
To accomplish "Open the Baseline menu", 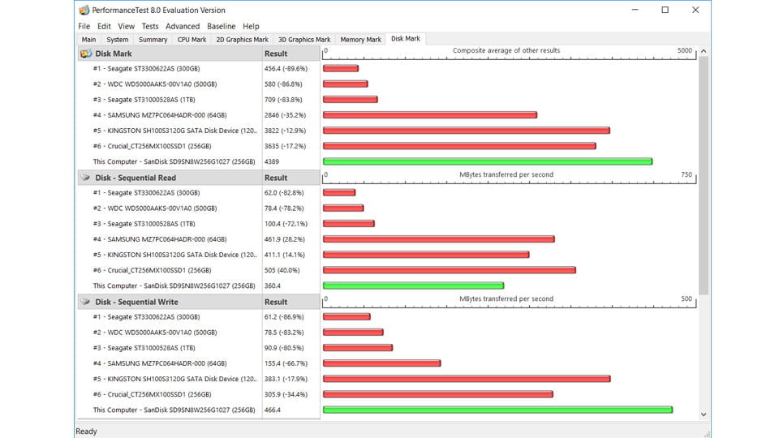I will (x=221, y=26).
